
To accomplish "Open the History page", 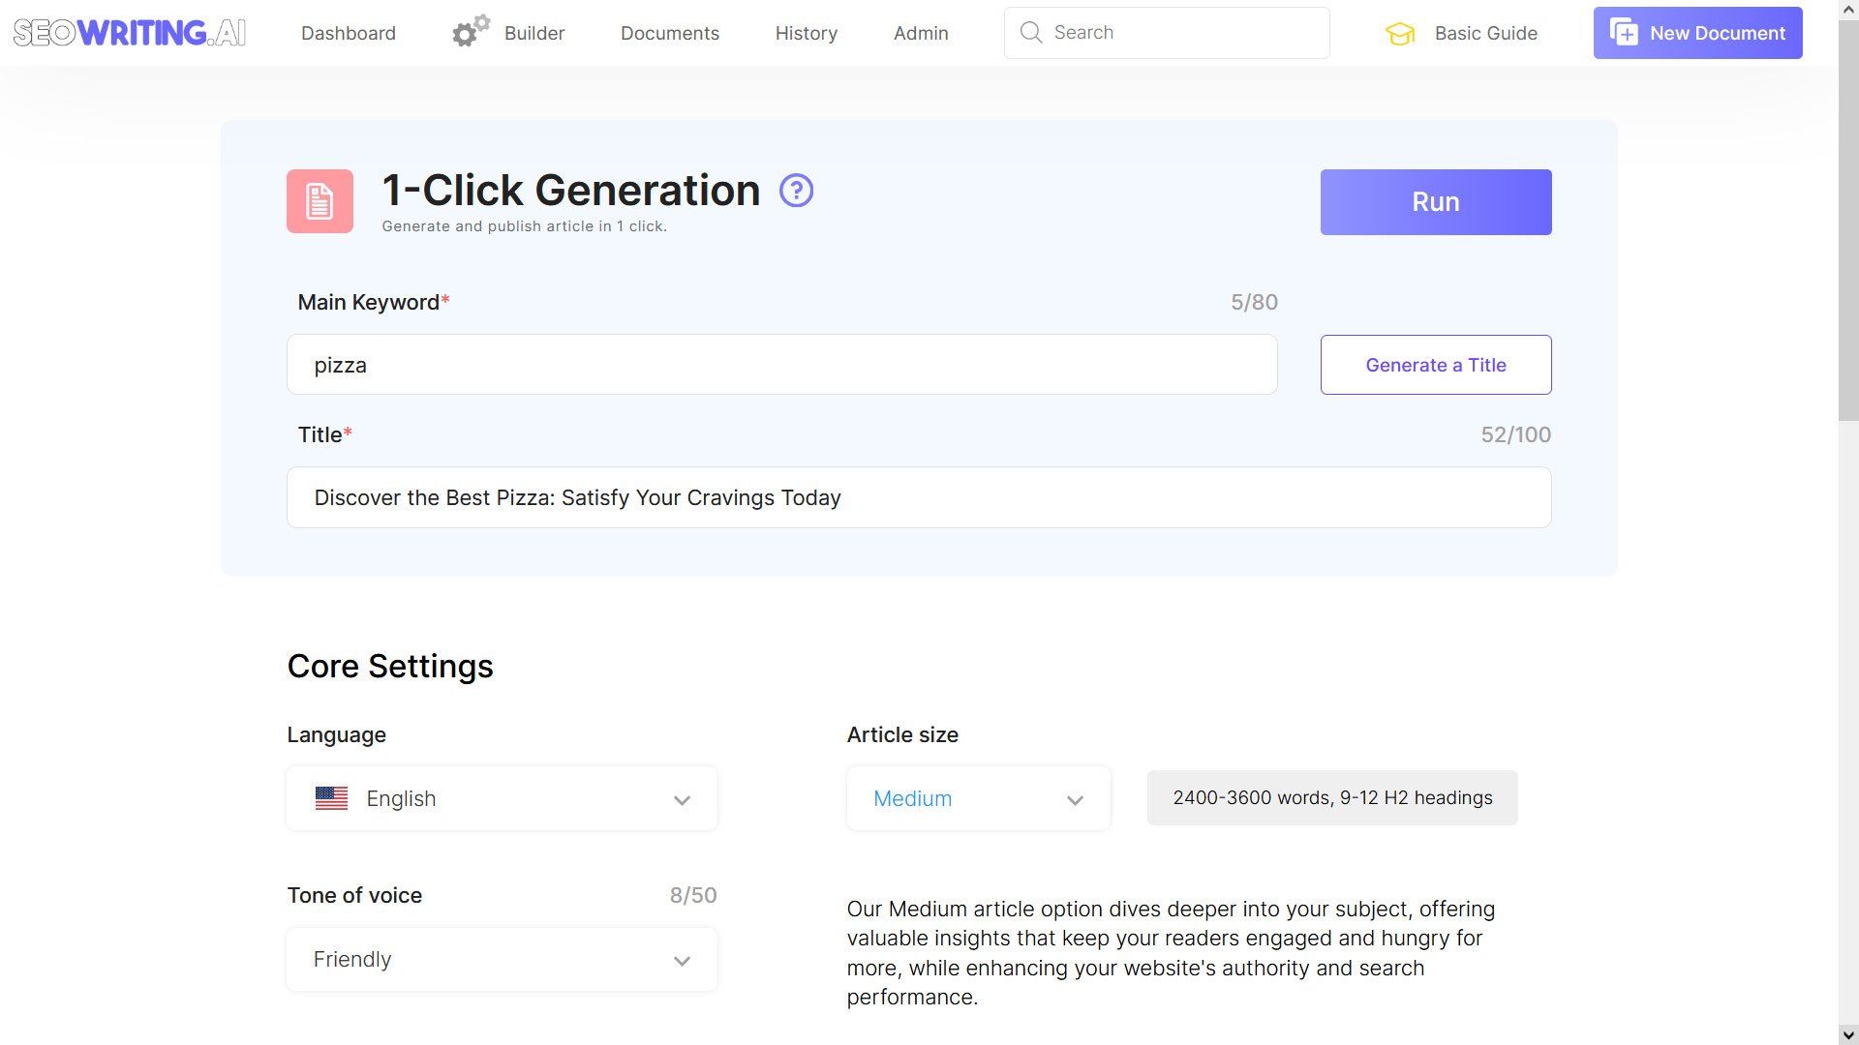I will click(806, 32).
